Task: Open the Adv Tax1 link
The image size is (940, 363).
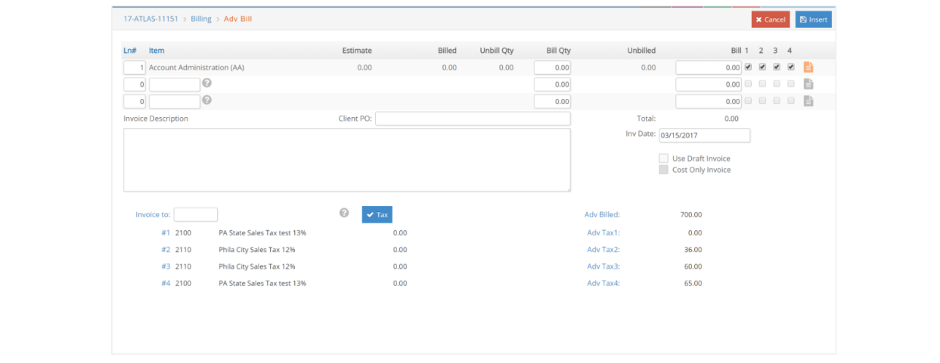Action: coord(603,232)
